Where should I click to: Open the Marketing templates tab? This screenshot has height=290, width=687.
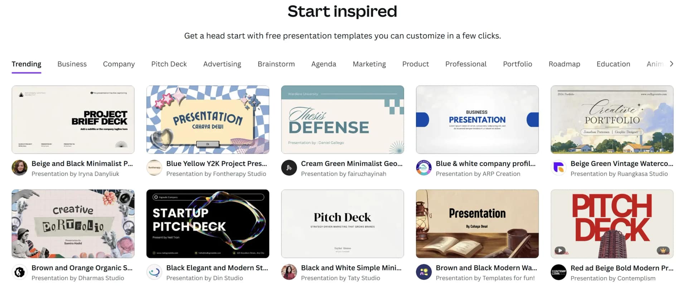tap(369, 64)
